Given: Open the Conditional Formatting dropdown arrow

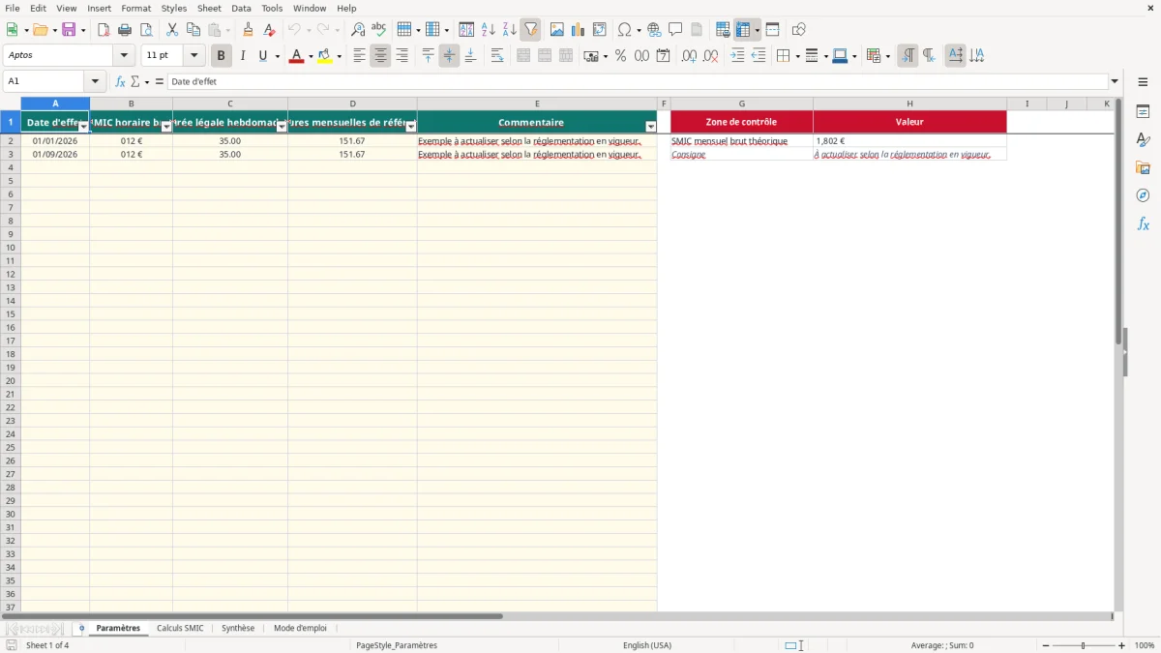Looking at the screenshot, I should pyautogui.click(x=887, y=56).
